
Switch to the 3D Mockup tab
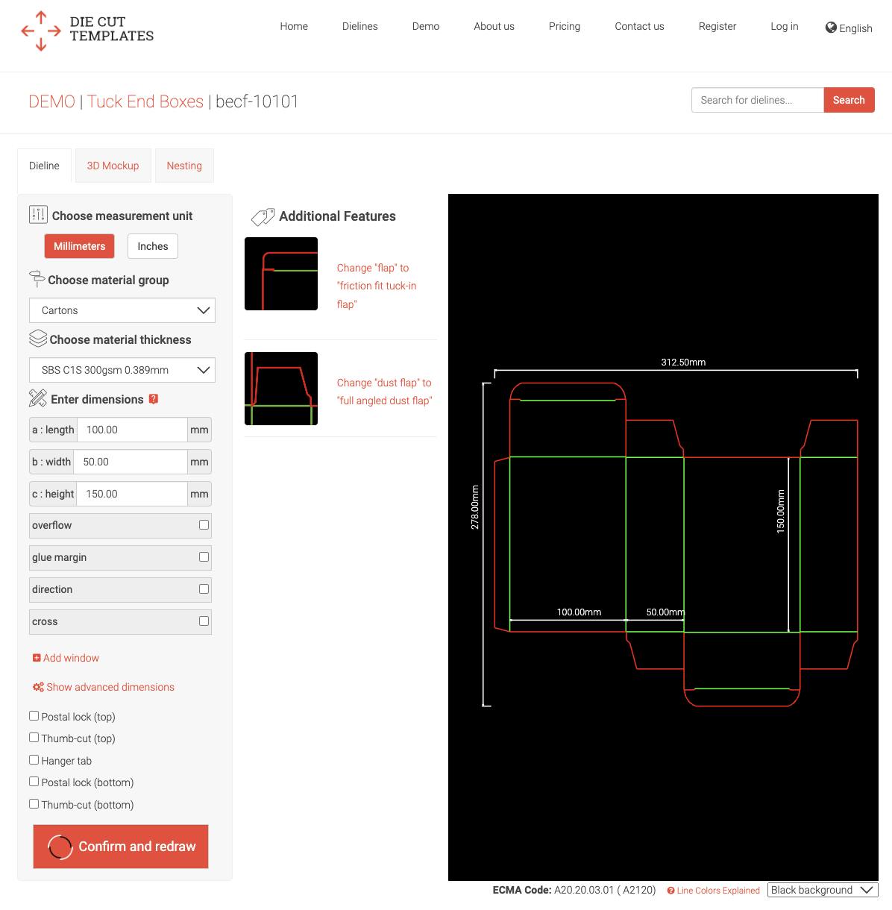click(113, 166)
